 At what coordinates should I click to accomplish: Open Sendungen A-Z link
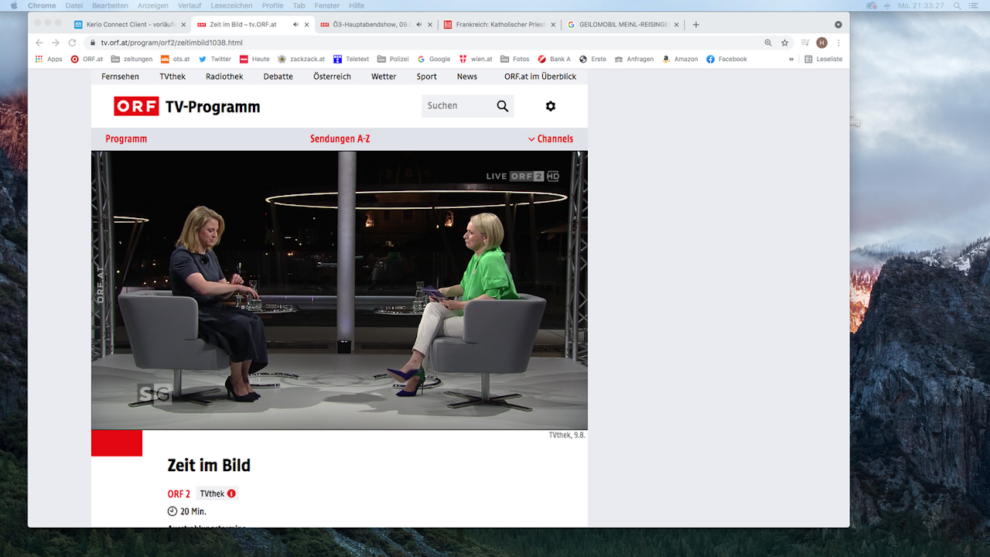(x=340, y=139)
